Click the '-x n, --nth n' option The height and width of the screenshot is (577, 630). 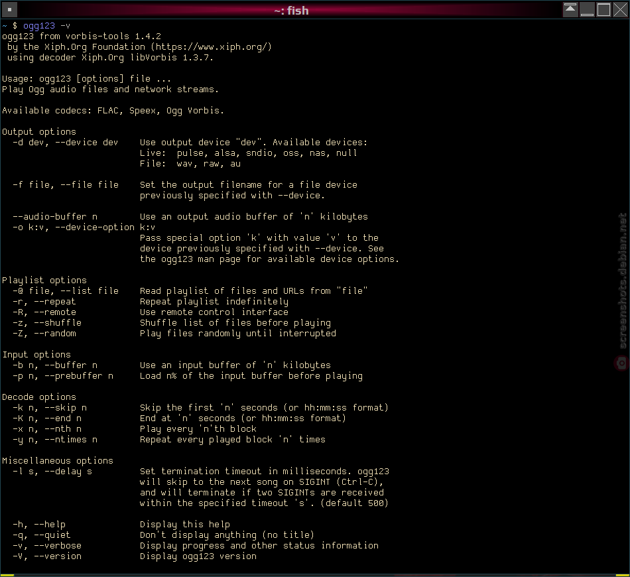(47, 429)
